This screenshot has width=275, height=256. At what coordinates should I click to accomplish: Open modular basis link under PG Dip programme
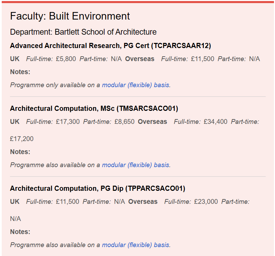135,245
